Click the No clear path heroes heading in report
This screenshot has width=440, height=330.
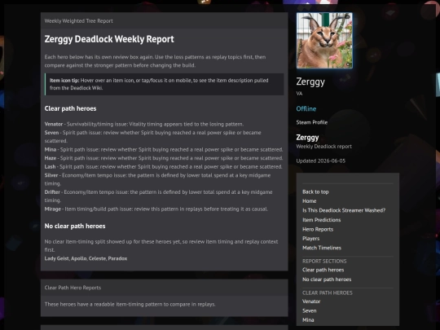tap(75, 227)
